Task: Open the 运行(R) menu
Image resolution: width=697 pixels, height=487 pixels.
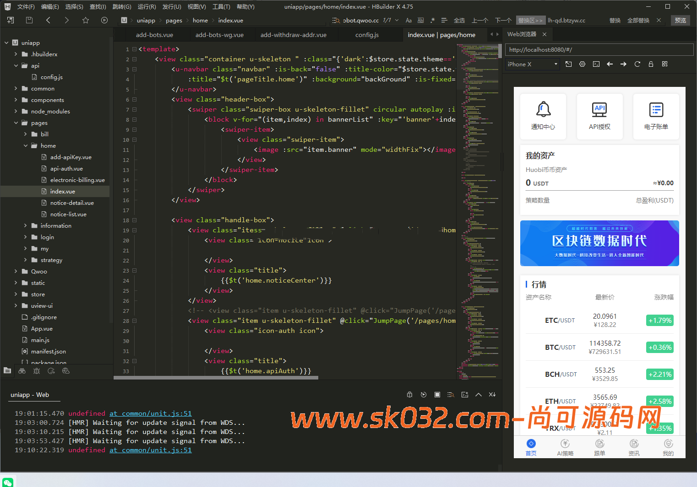Action: pos(147,6)
